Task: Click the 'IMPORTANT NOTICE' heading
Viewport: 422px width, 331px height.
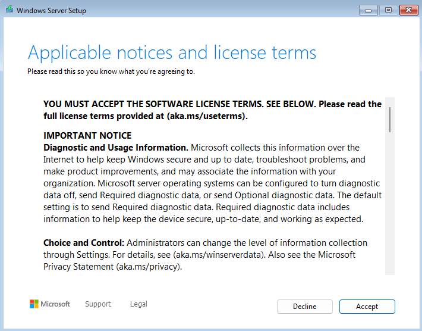Action: click(x=87, y=136)
